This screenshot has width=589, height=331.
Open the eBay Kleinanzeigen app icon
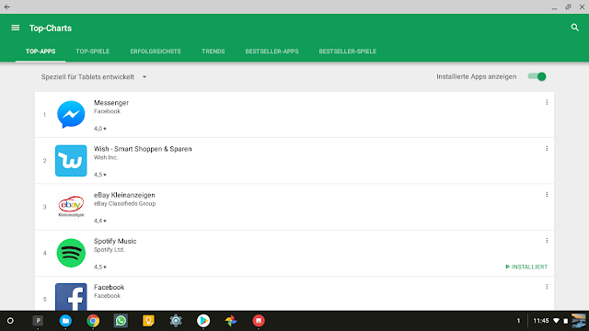pos(71,207)
